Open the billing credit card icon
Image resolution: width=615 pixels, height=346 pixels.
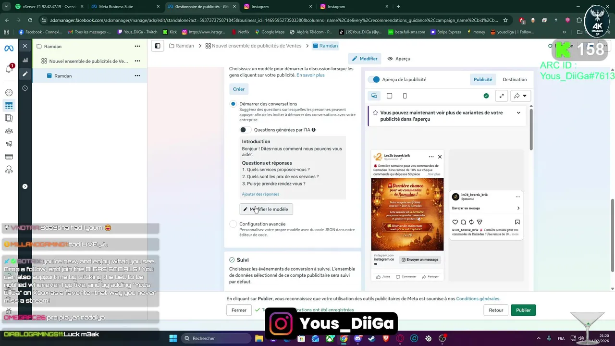(x=9, y=157)
